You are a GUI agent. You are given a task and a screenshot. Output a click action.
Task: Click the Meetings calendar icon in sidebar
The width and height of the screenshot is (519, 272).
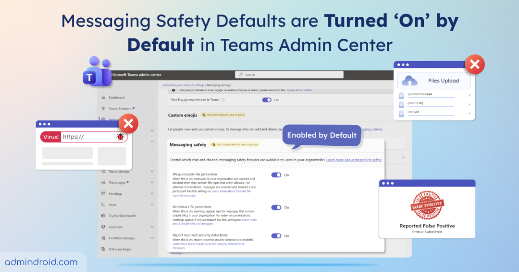point(103,194)
